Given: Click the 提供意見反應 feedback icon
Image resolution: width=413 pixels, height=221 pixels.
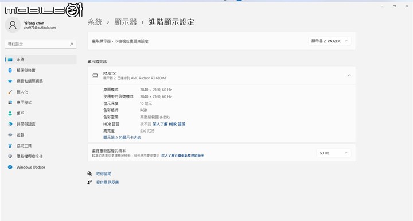Looking at the screenshot, I should pyautogui.click(x=90, y=182).
